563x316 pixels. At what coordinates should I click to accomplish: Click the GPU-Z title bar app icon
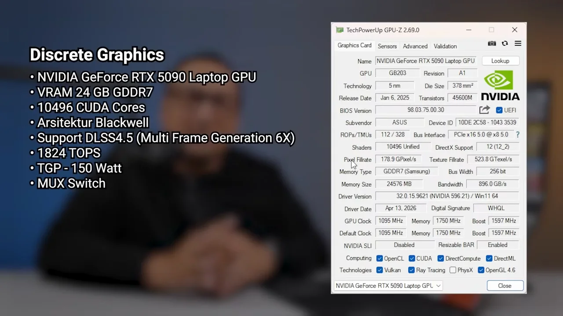click(340, 30)
